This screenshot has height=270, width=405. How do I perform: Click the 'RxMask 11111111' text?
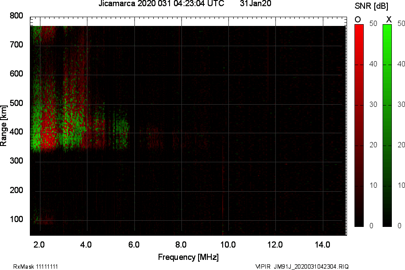[36, 266]
